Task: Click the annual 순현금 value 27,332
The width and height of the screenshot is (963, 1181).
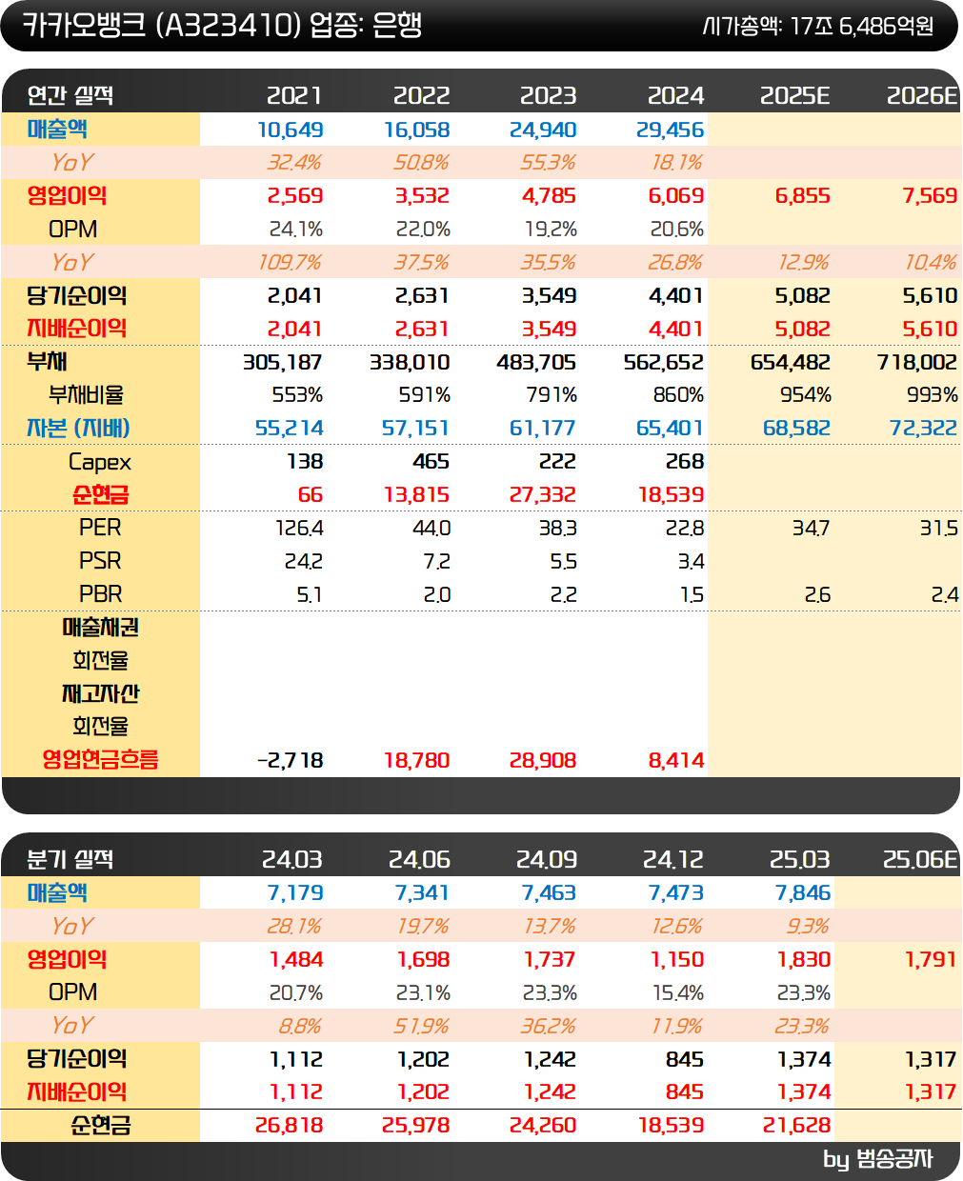Action: (x=543, y=495)
